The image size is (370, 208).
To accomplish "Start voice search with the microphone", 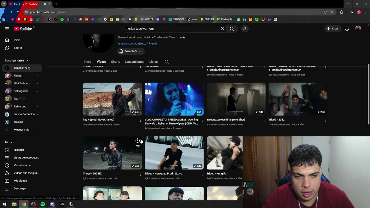I will pos(245,29).
